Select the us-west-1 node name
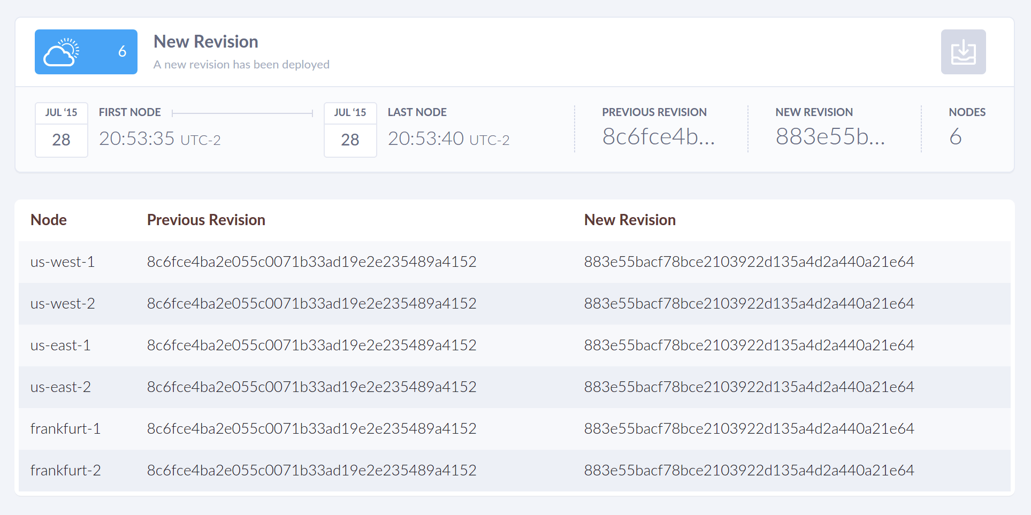This screenshot has width=1031, height=515. pyautogui.click(x=63, y=262)
